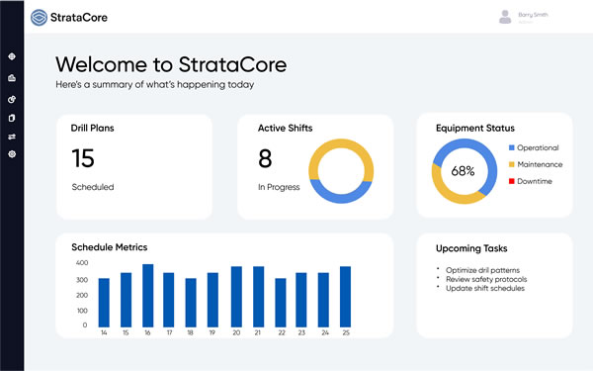Screen dimensions: 593x371
Task: Toggle the Downtime legend entry
Action: pyautogui.click(x=530, y=181)
